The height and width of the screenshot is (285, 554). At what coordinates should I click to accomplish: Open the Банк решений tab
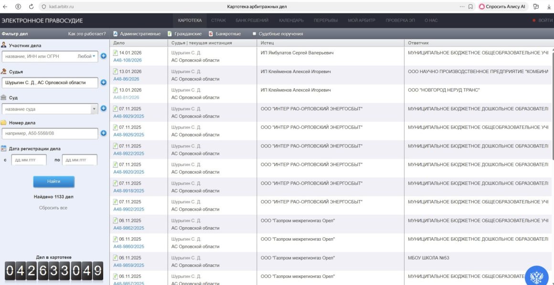(252, 21)
